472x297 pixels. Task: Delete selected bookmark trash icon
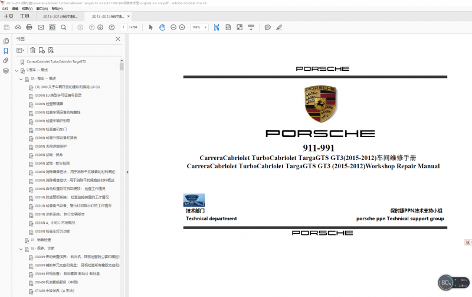point(33,50)
